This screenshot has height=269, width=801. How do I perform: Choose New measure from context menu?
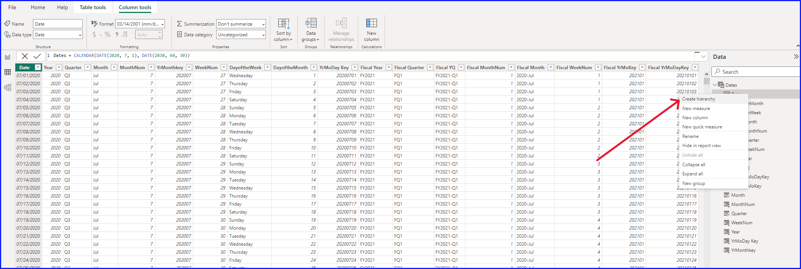pos(714,109)
